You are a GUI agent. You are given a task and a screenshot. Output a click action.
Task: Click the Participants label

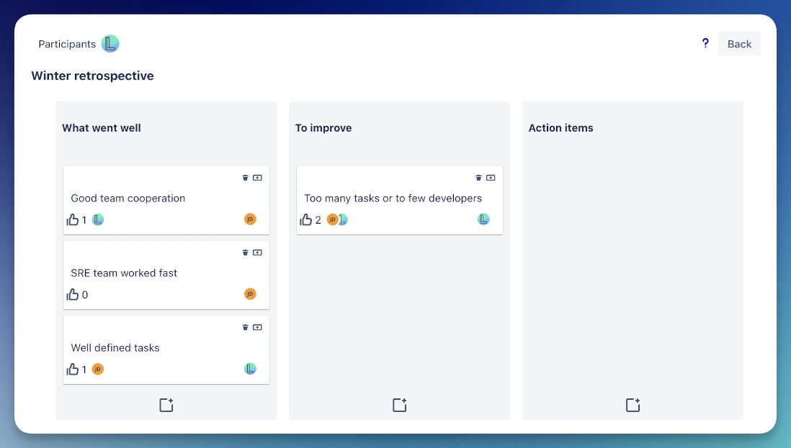67,45
